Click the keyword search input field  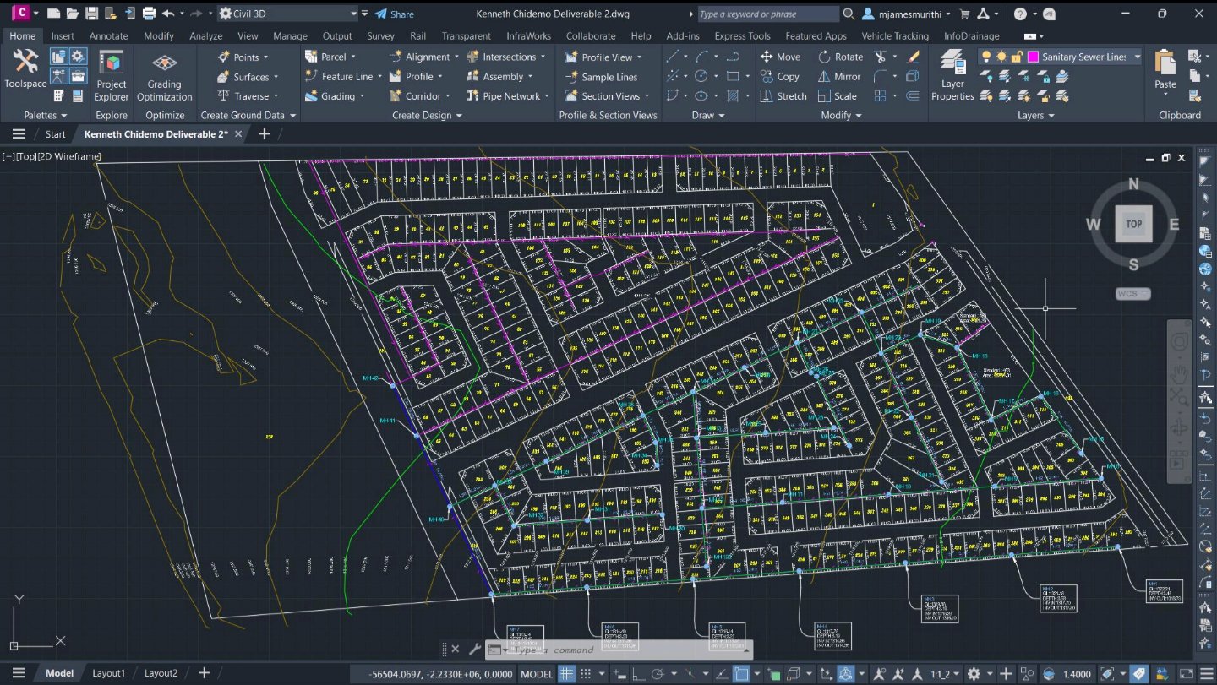767,14
